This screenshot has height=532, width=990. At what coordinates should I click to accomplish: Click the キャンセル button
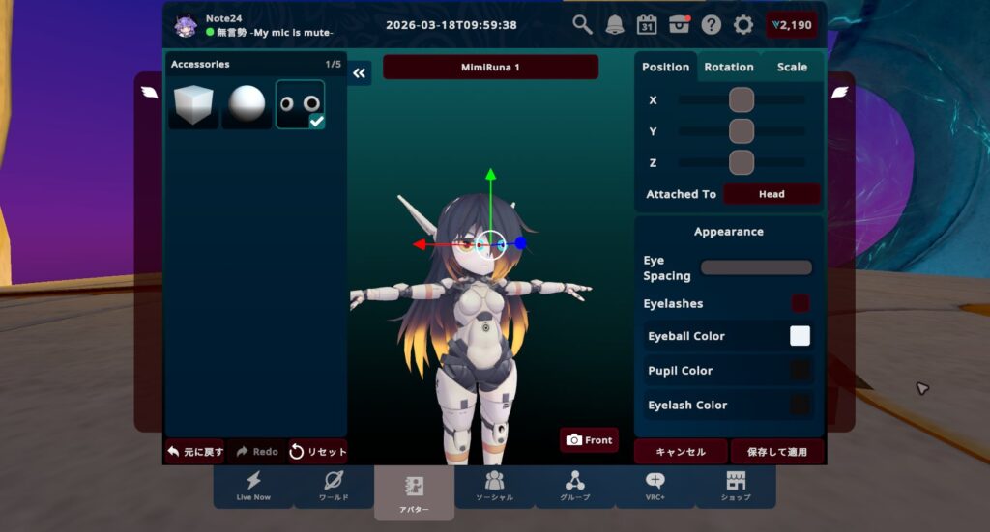tap(679, 451)
